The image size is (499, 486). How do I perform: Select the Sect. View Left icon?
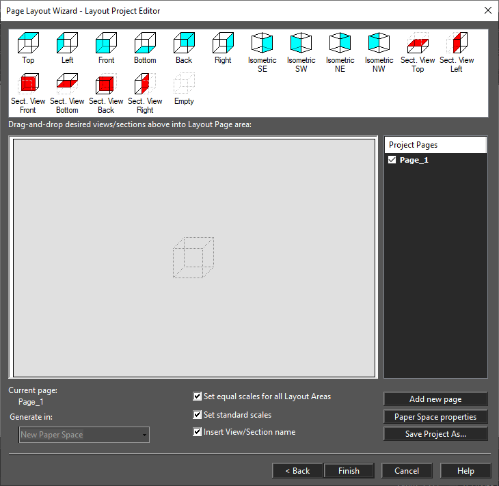(x=457, y=42)
